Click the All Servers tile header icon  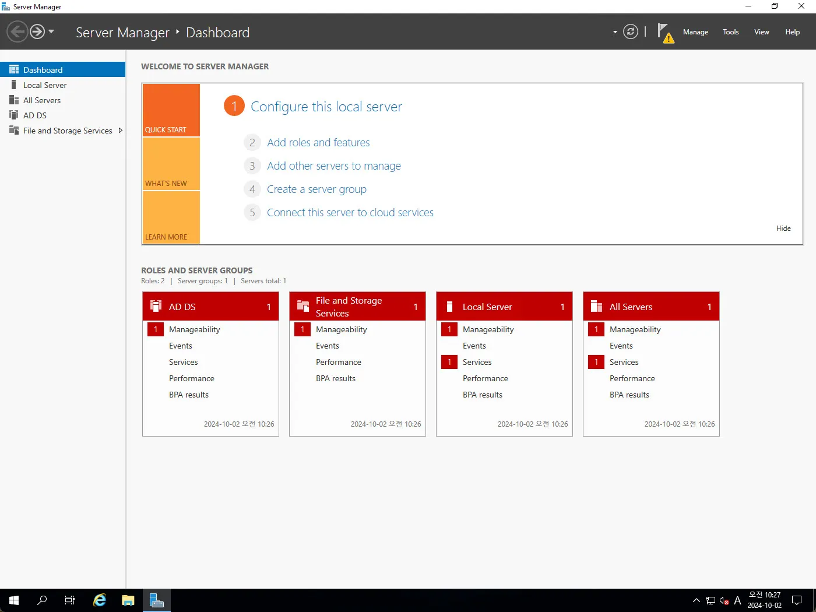[x=596, y=307]
